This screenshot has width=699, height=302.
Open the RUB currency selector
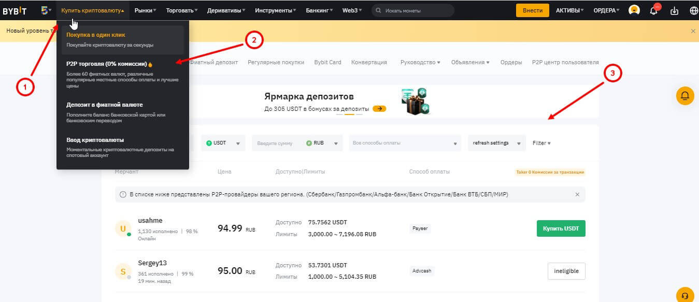click(323, 143)
